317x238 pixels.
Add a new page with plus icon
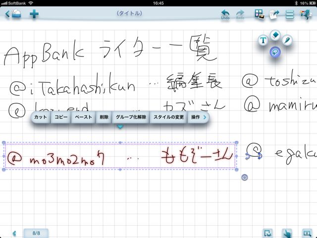coord(34,14)
